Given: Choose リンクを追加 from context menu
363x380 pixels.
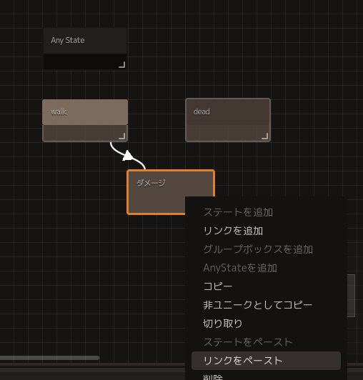Looking at the screenshot, I should tap(266, 231).
